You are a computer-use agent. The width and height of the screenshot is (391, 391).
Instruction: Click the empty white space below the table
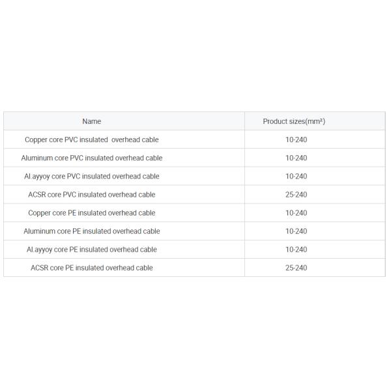195,332
